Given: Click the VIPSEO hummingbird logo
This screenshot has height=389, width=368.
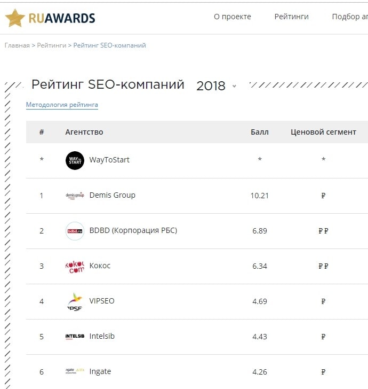Looking at the screenshot, I should (x=75, y=301).
